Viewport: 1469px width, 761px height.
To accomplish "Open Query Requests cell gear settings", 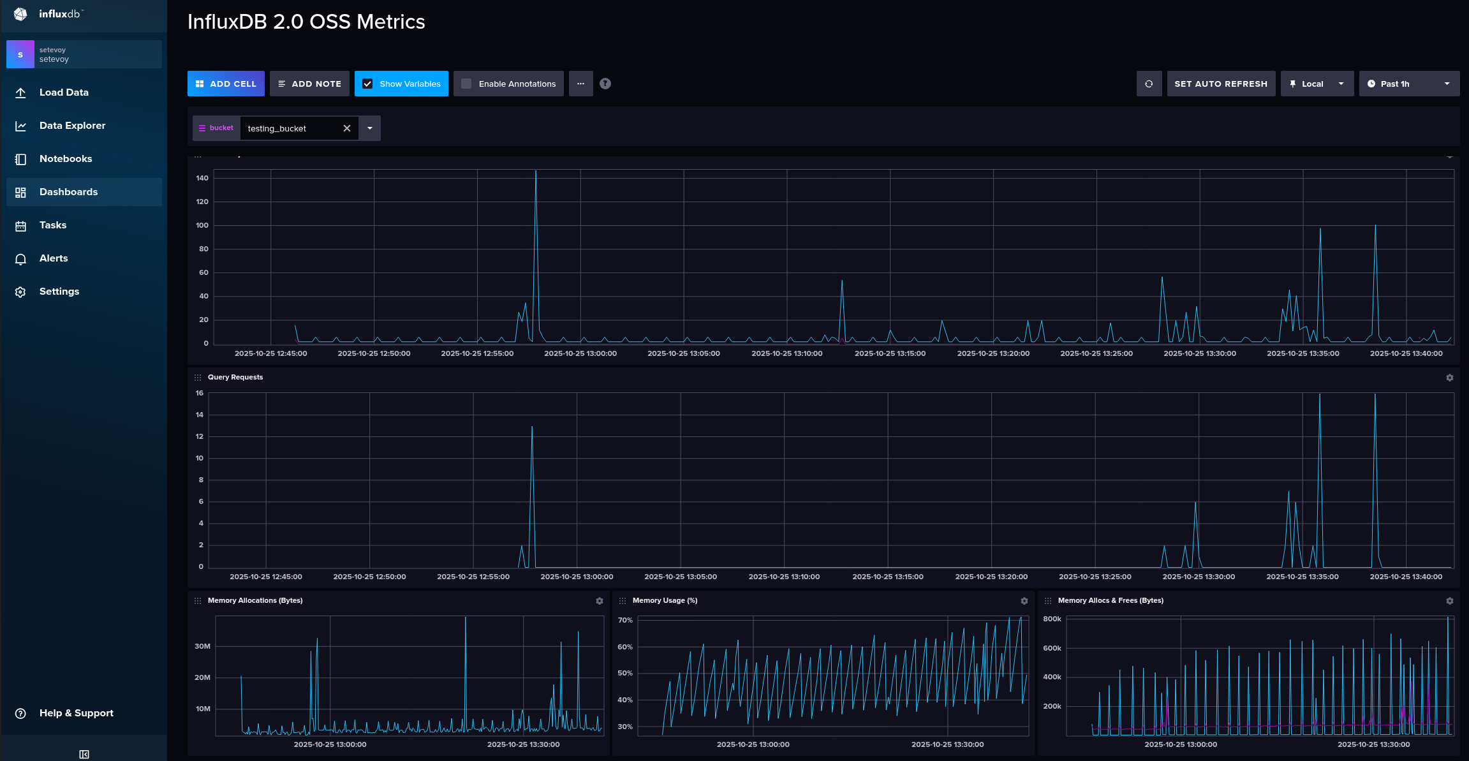I will 1449,378.
